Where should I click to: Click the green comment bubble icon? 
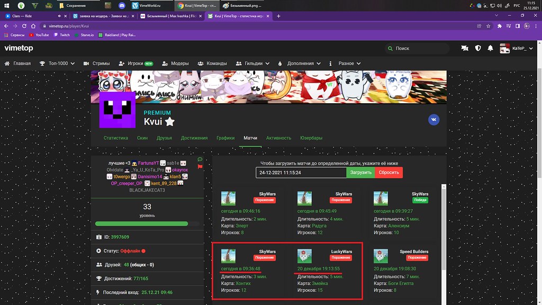[200, 159]
